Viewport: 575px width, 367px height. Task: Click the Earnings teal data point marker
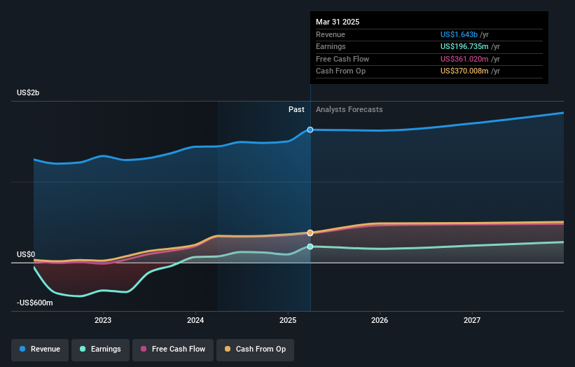310,247
